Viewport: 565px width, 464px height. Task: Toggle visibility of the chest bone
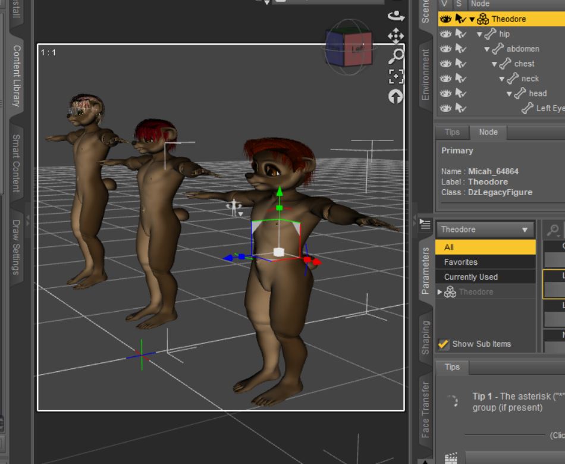[445, 64]
